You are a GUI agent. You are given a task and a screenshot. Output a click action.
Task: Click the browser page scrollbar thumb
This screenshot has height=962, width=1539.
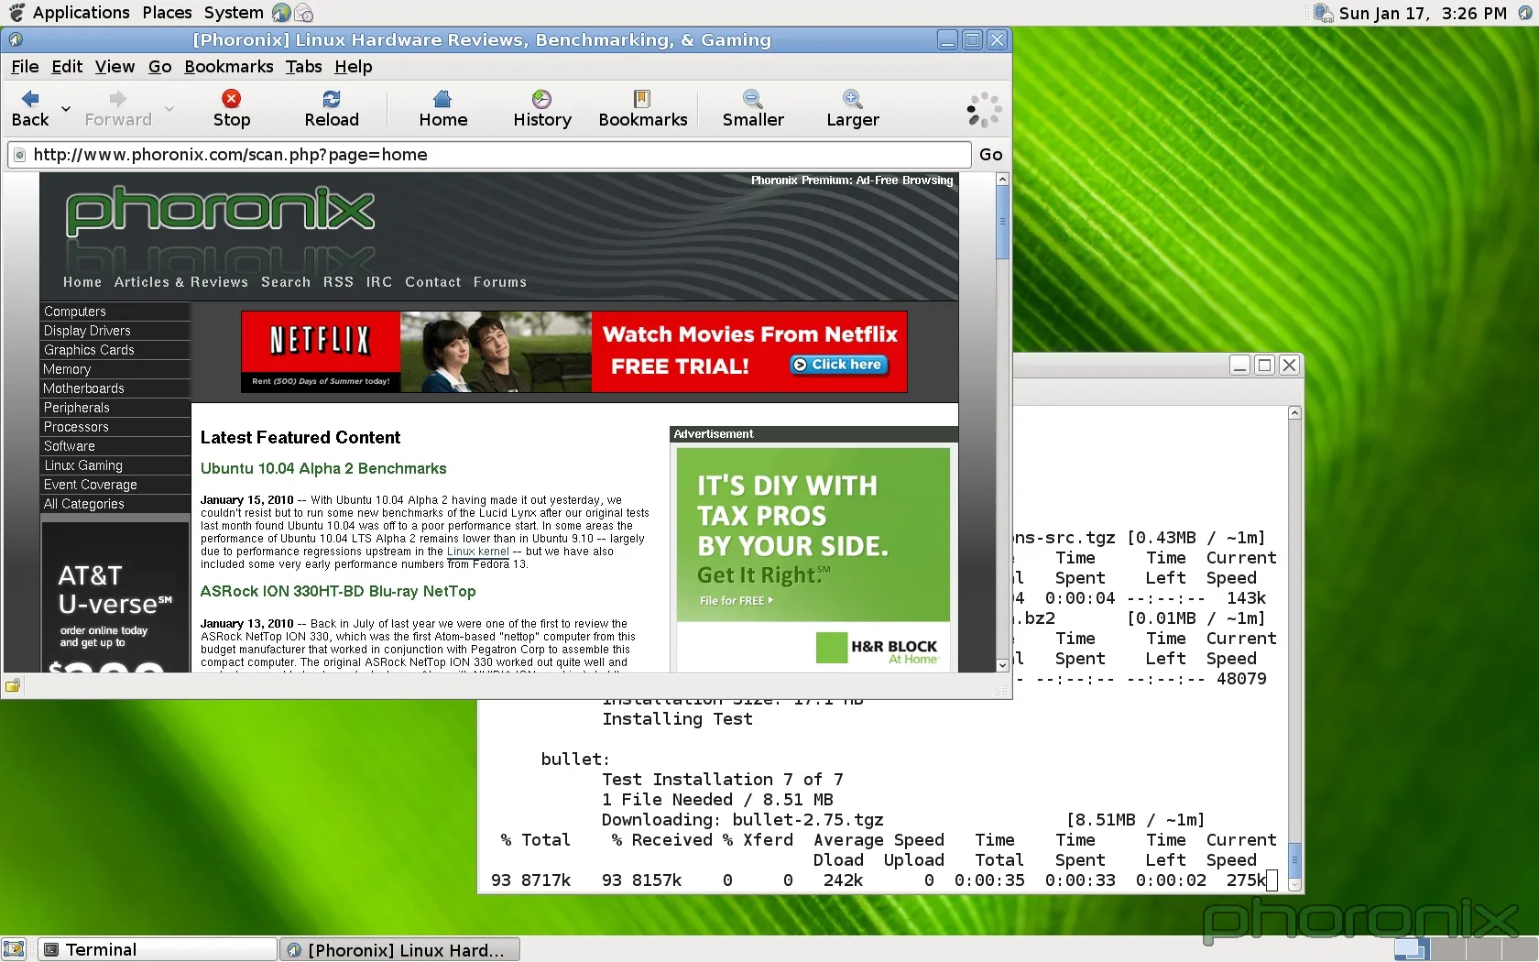click(1002, 223)
